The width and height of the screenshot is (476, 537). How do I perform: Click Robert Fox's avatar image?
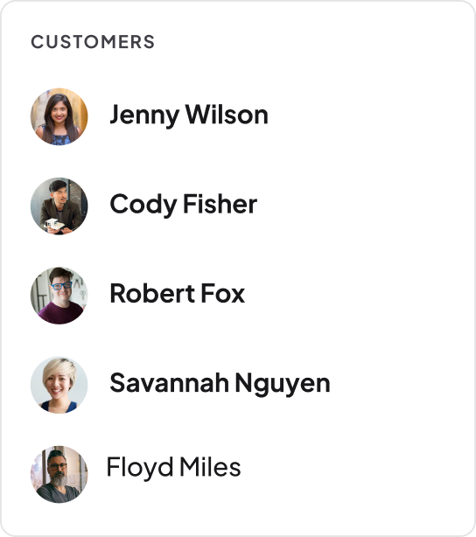coord(59,296)
